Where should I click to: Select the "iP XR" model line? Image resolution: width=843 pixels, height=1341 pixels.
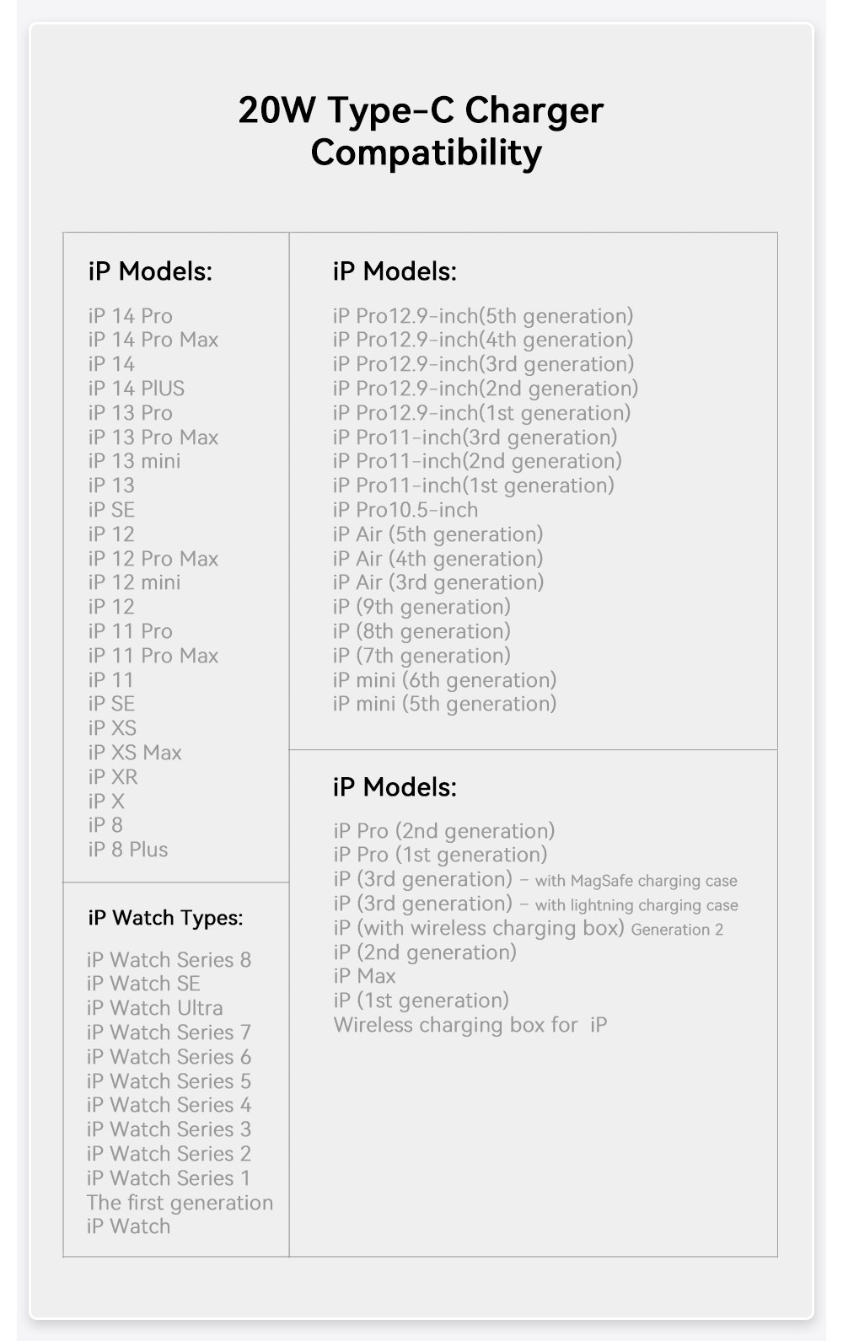(x=113, y=777)
